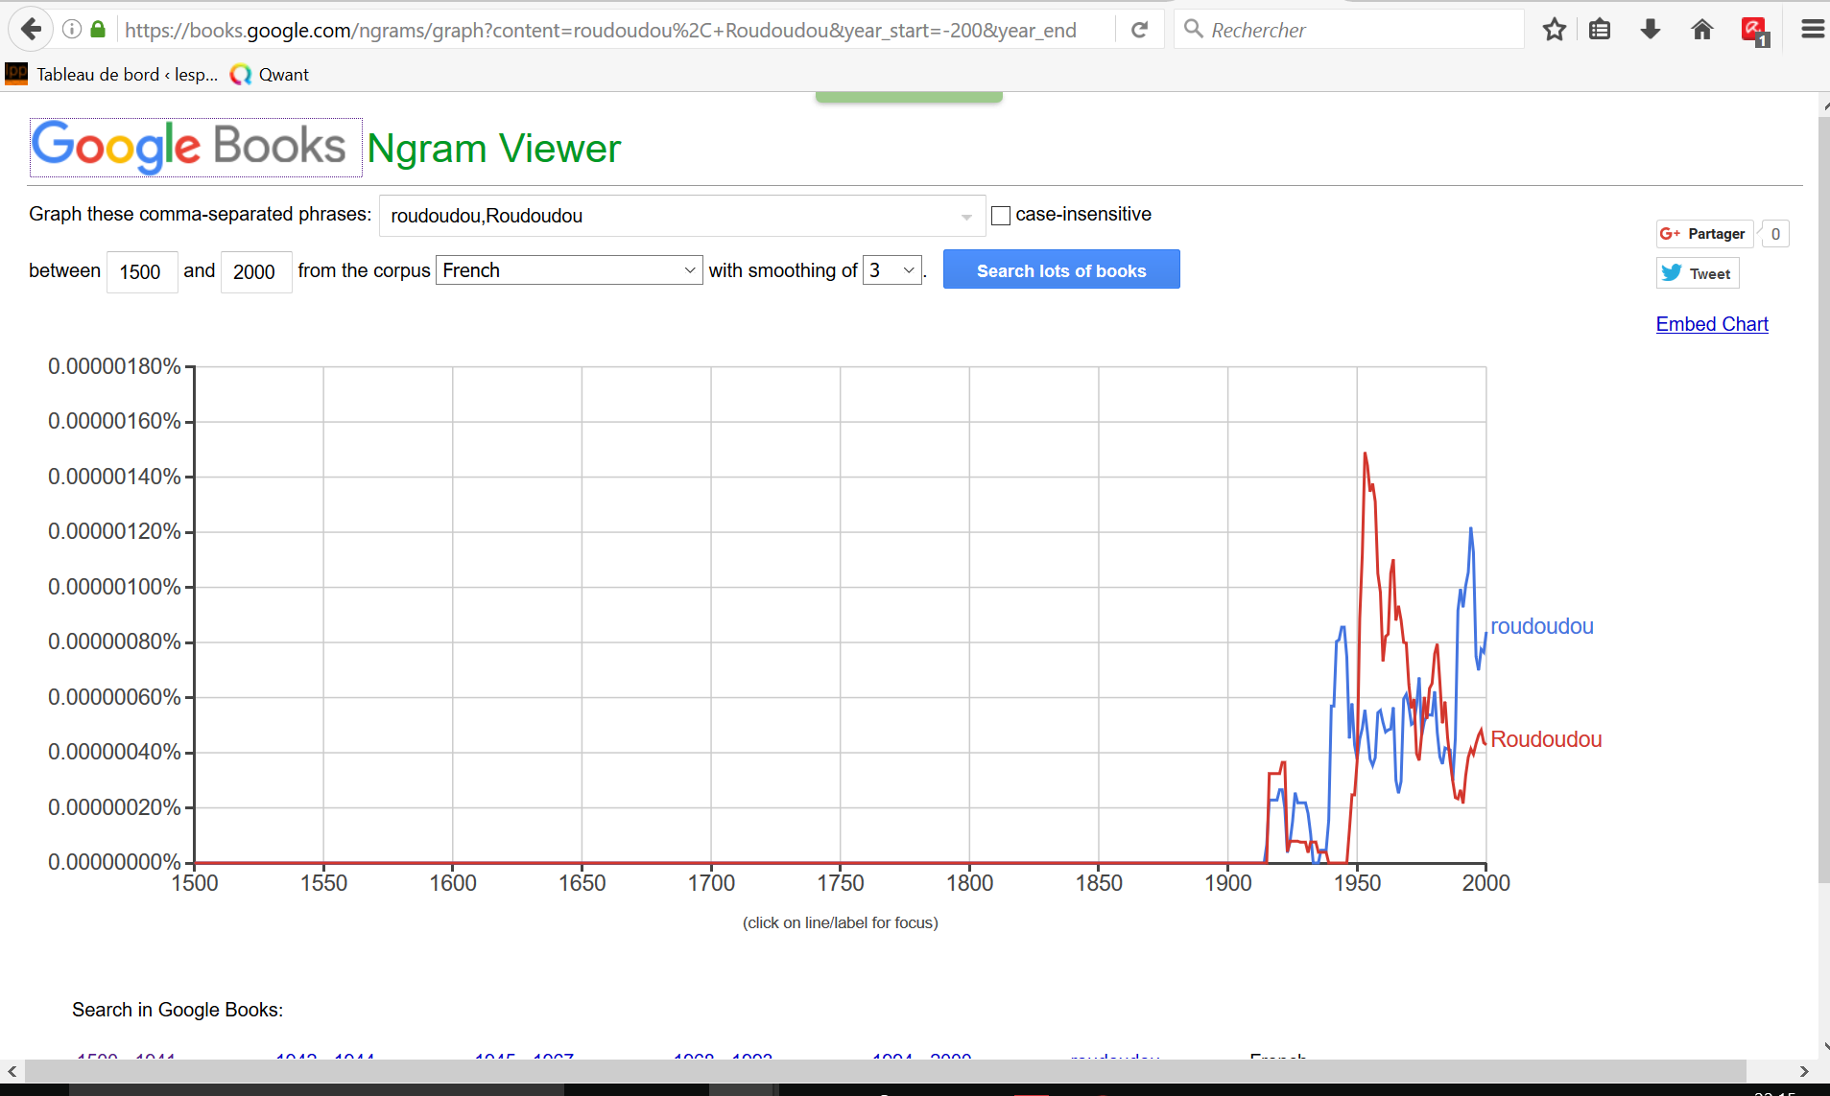Expand the phrases field suggestion arrow
Screen dimensions: 1830x1096
[x=966, y=217]
